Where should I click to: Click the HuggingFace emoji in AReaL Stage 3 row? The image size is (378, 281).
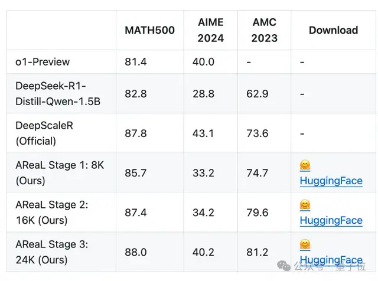(x=305, y=244)
